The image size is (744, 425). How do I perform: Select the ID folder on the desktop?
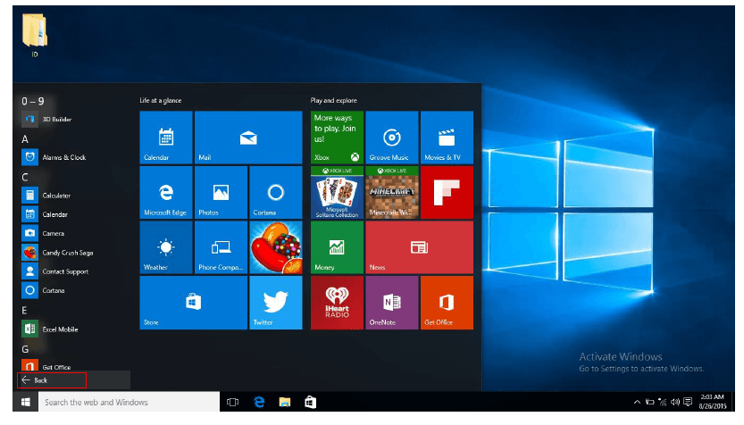point(35,36)
